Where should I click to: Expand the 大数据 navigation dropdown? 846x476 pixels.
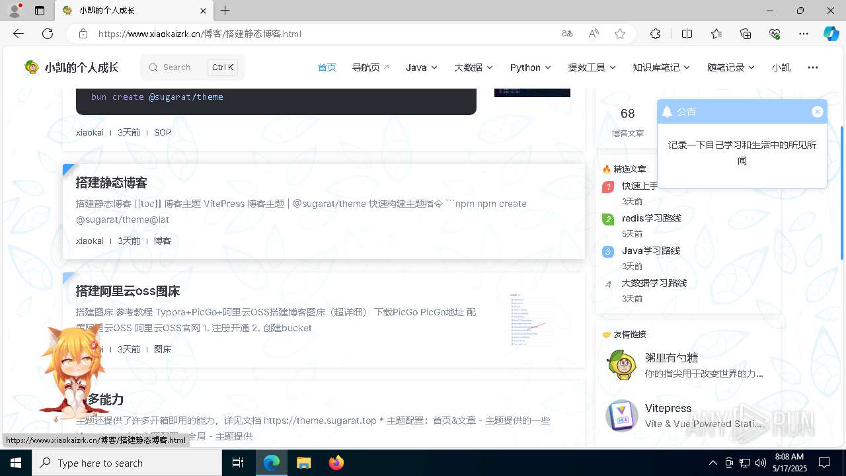coord(473,67)
